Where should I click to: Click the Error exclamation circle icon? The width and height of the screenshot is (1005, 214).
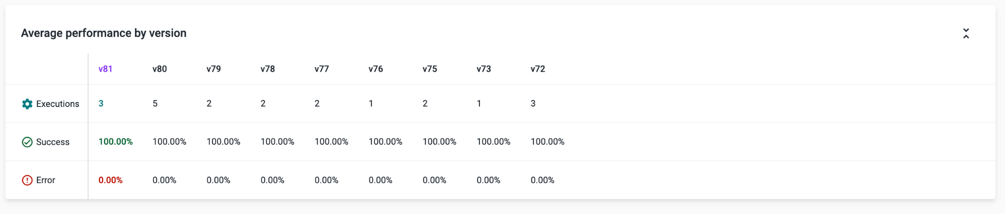point(27,181)
